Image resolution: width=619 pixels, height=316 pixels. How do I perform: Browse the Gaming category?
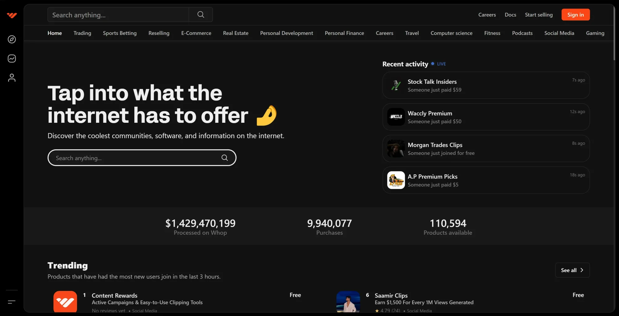(x=595, y=33)
